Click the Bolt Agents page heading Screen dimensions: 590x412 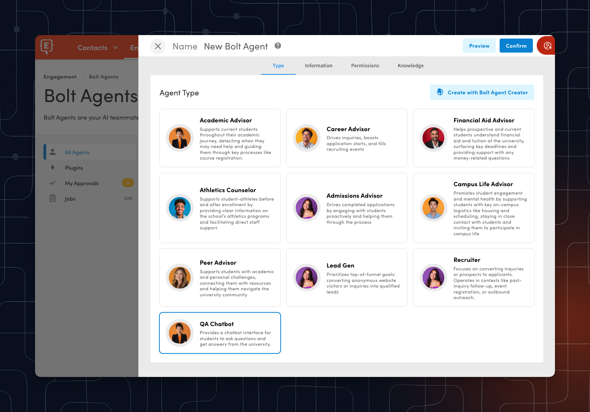(91, 96)
